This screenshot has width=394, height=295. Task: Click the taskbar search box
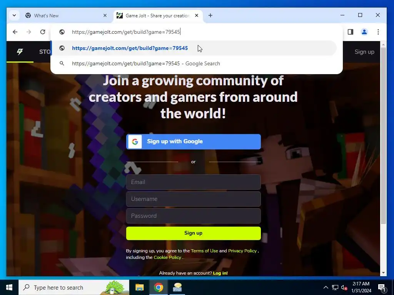(74, 287)
